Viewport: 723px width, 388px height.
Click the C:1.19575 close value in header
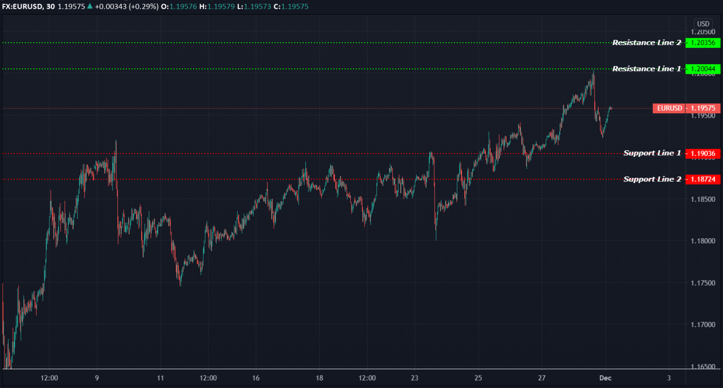pos(291,6)
